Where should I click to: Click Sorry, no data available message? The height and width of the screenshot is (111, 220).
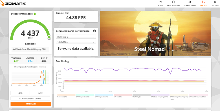coord(76,49)
